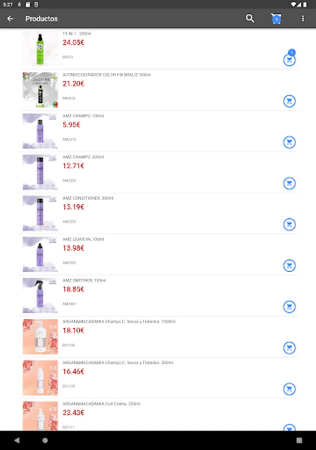Open product search
This screenshot has width=316, height=450.
(x=250, y=18)
